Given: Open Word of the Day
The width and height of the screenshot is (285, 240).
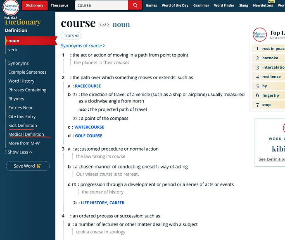Looking at the screenshot, I should tap(175, 5).
